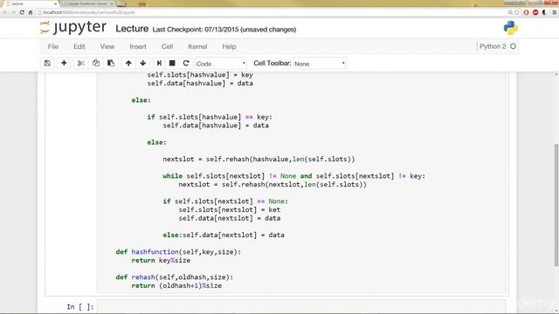The width and height of the screenshot is (559, 314).
Task: Open the Opera extension icon in browser toolbar
Action: click(x=526, y=12)
